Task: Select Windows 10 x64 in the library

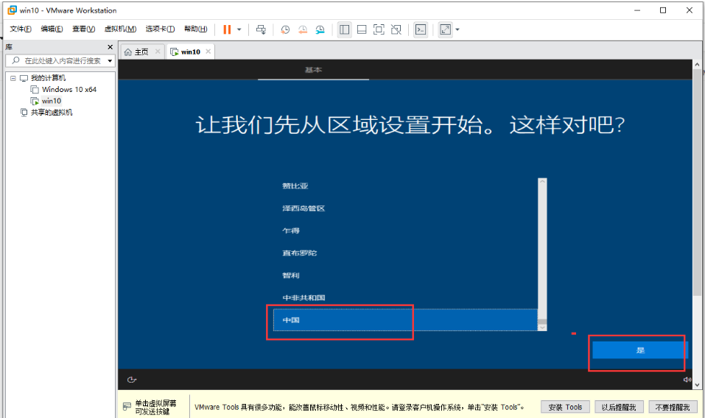Action: pos(69,89)
